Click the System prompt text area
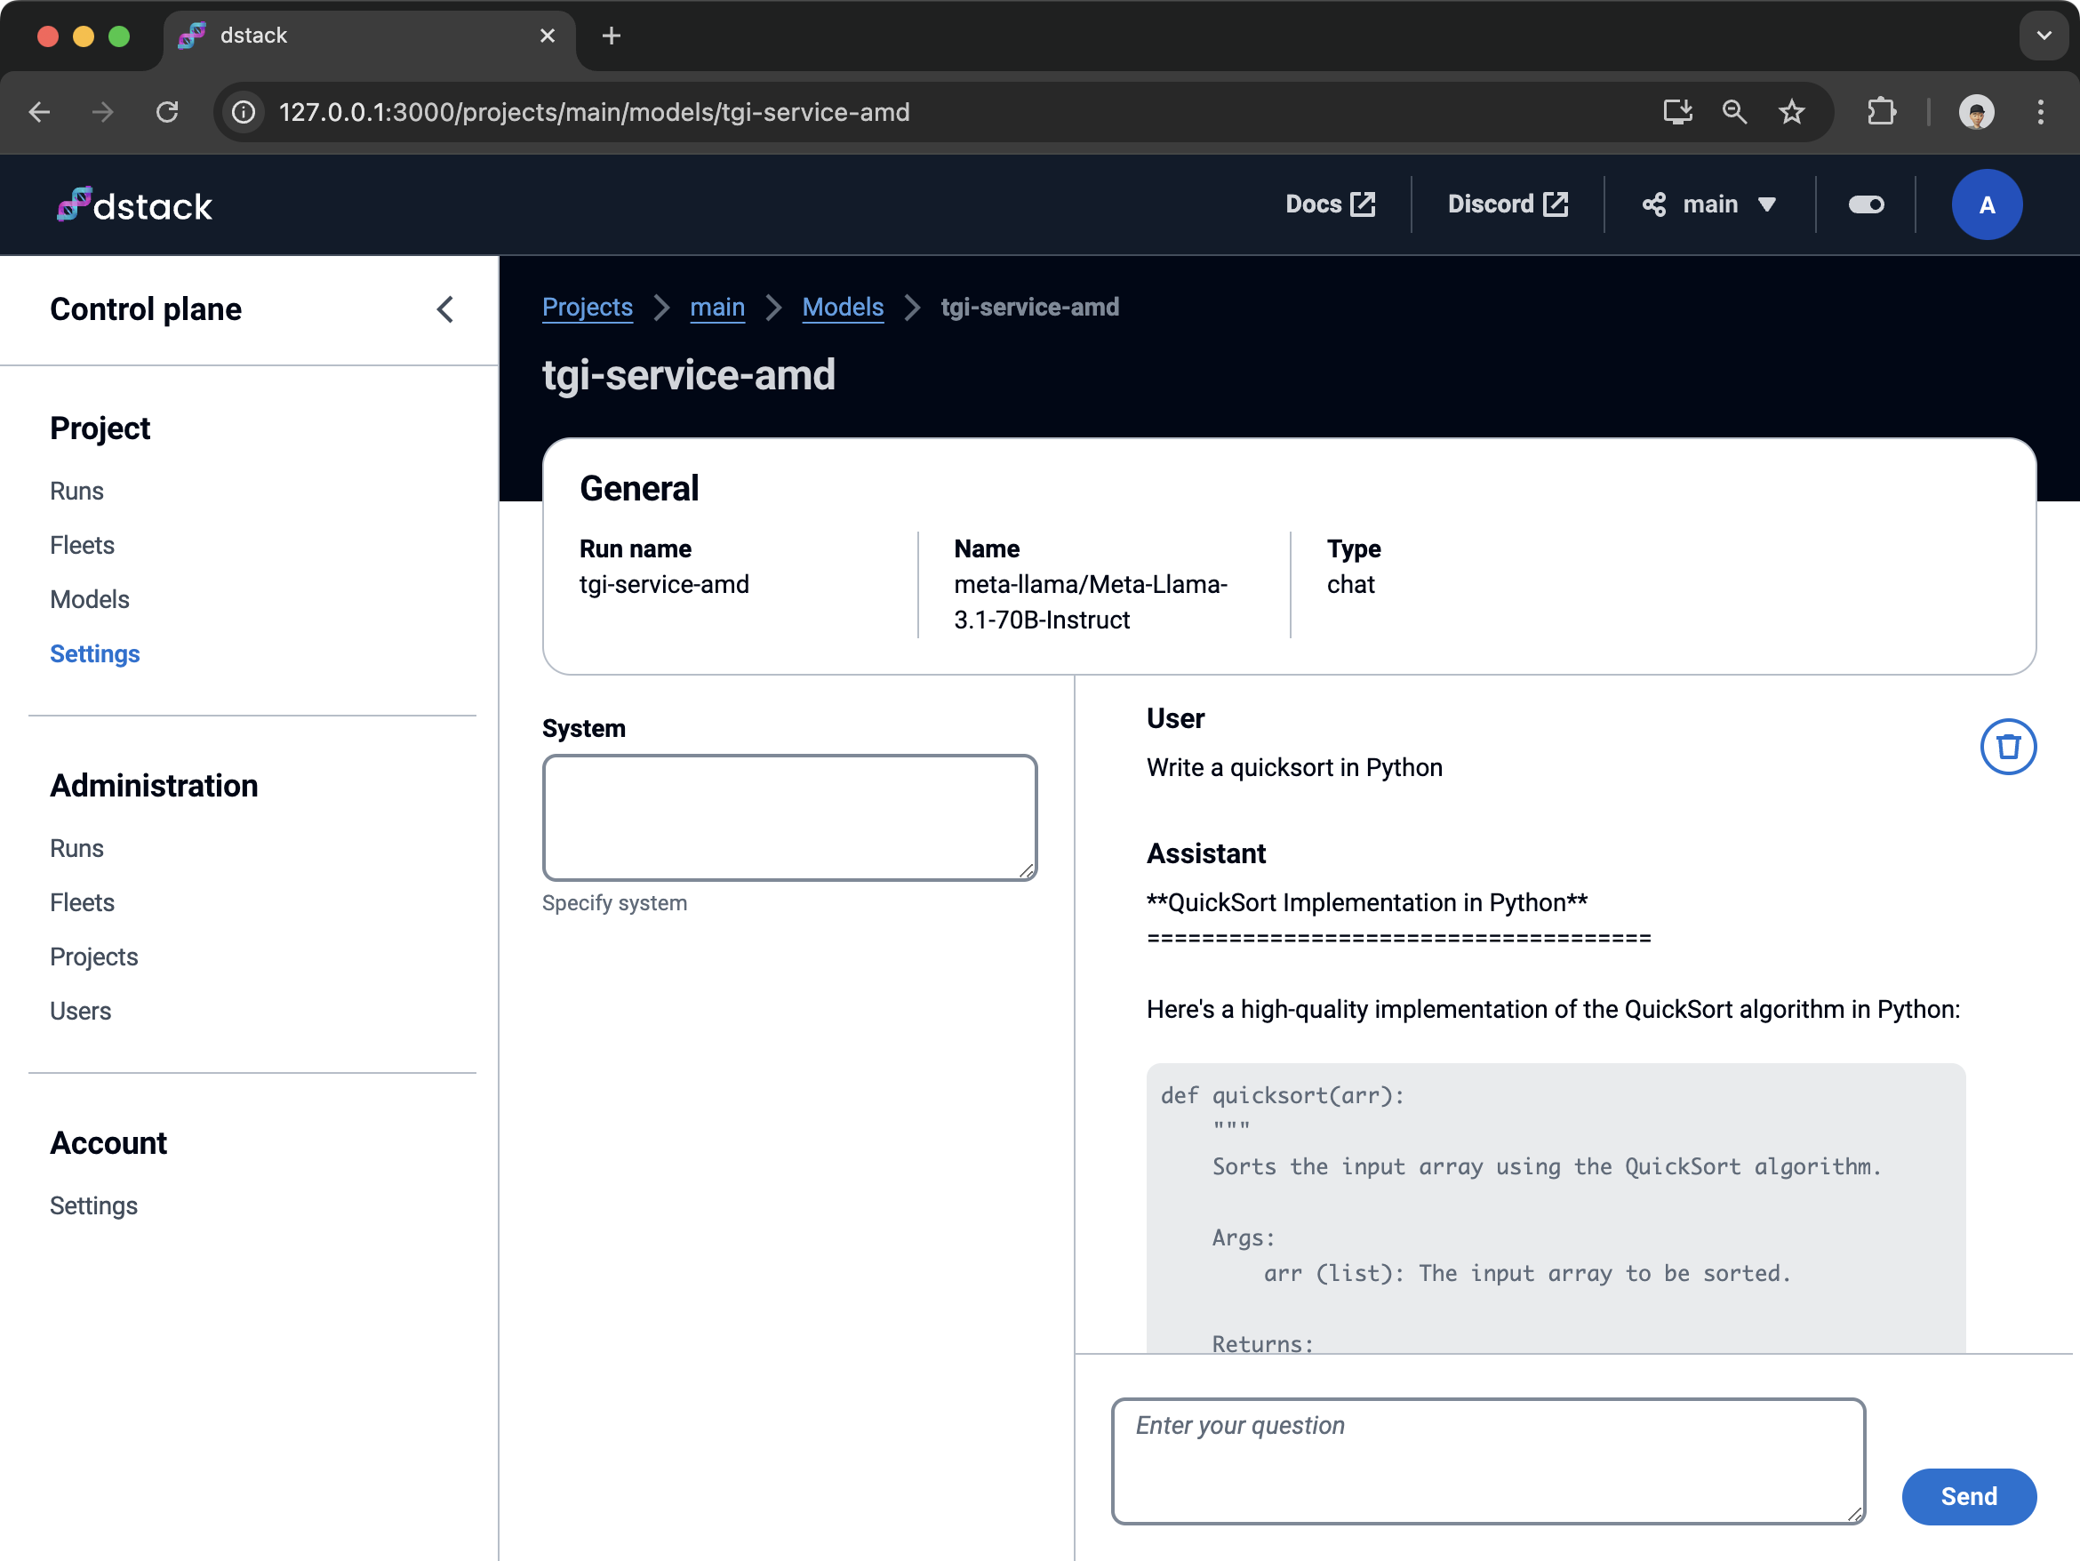2080x1561 pixels. (x=790, y=817)
